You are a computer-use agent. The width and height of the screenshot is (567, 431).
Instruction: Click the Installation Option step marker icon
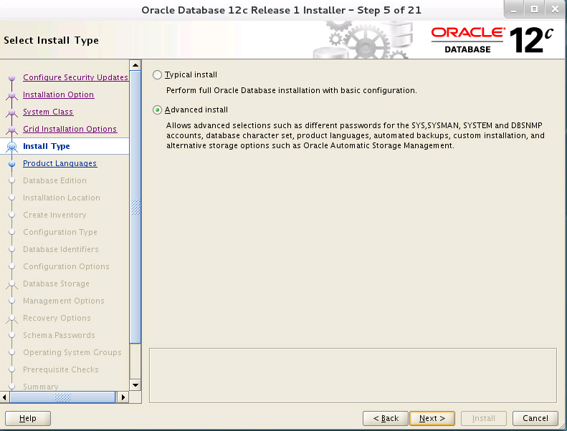pyautogui.click(x=12, y=95)
